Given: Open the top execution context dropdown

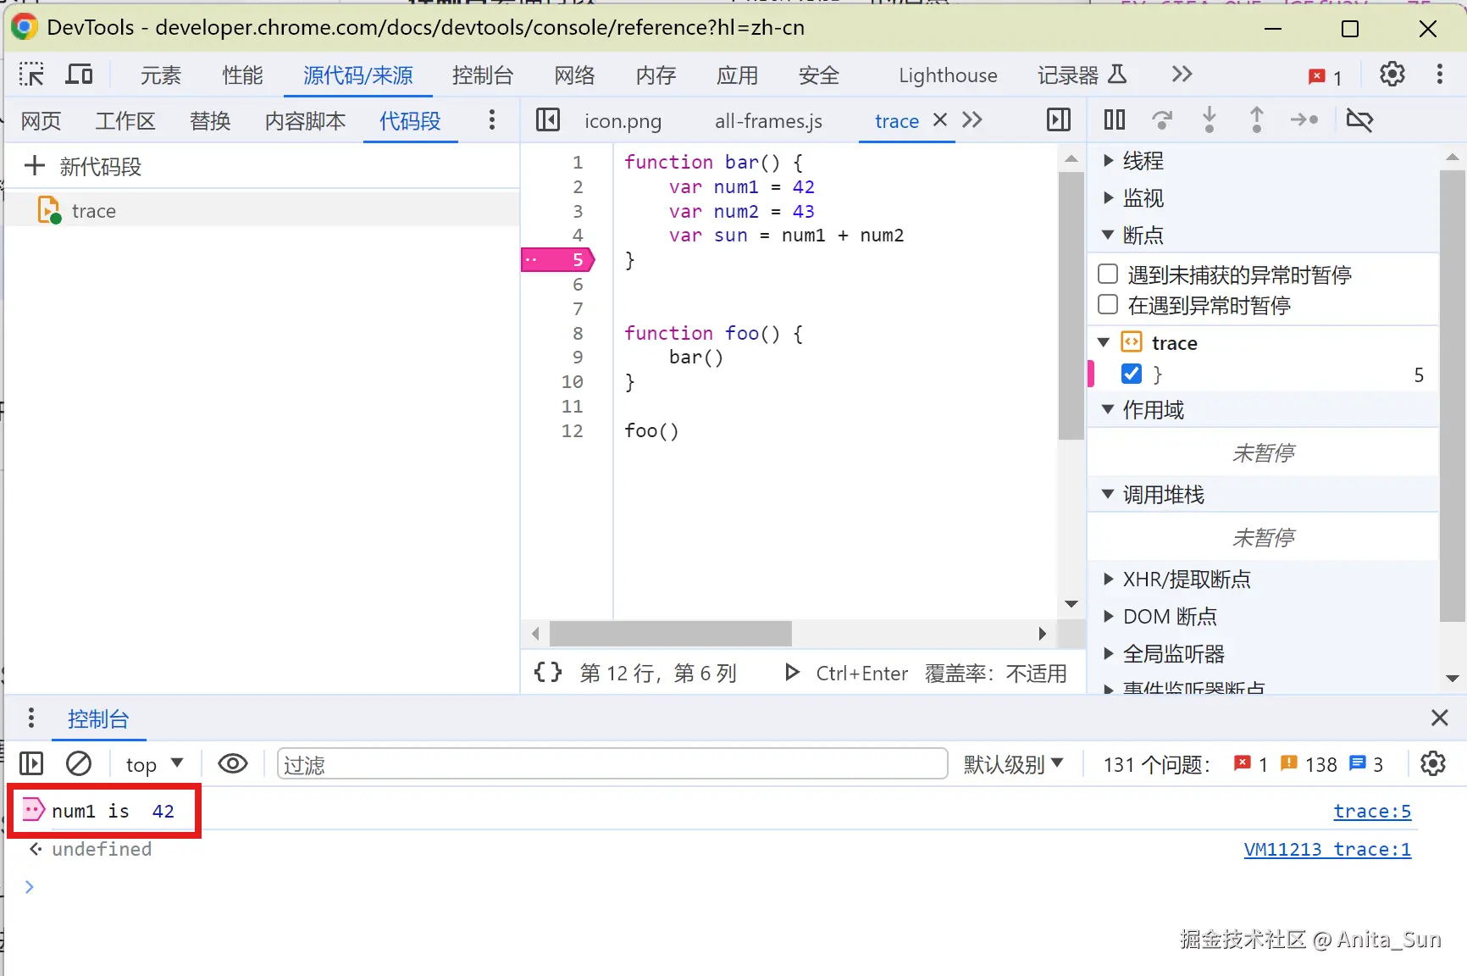Looking at the screenshot, I should (154, 764).
